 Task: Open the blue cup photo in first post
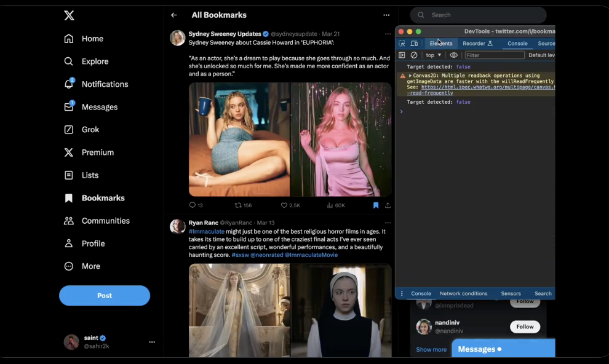[239, 140]
